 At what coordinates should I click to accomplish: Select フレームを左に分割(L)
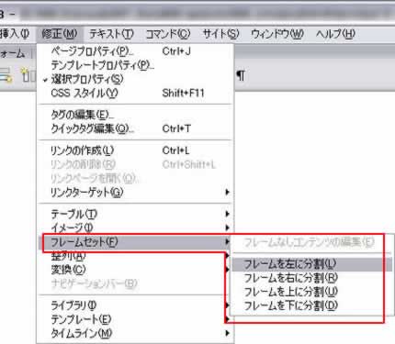coord(311,264)
